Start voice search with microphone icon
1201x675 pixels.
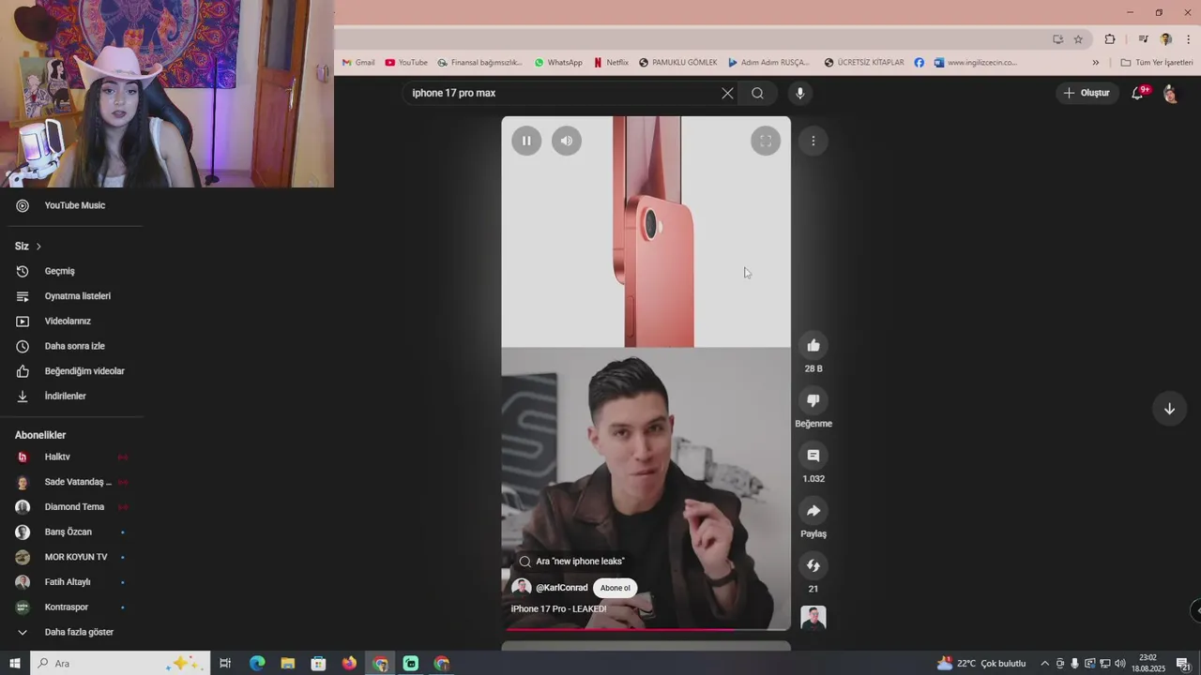click(800, 93)
